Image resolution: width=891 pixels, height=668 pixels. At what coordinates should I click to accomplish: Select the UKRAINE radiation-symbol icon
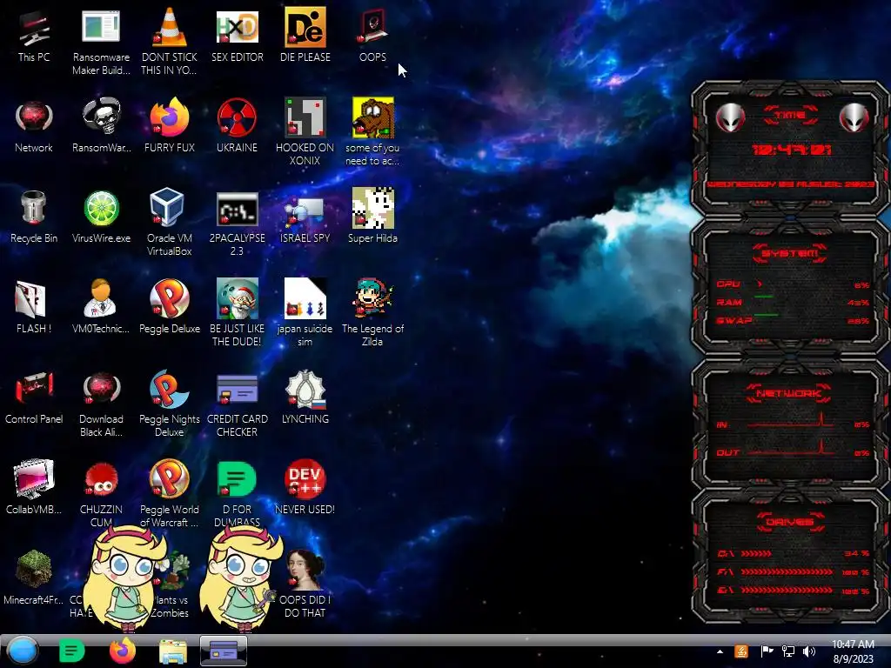[x=237, y=117]
